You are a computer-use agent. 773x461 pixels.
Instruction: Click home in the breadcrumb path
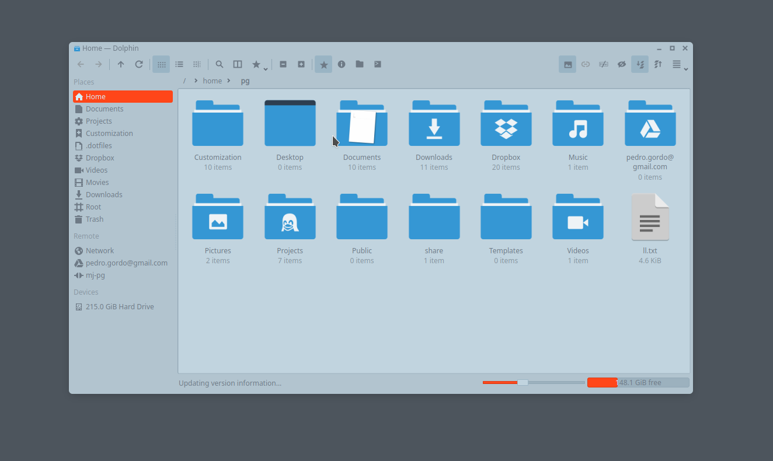click(x=213, y=81)
